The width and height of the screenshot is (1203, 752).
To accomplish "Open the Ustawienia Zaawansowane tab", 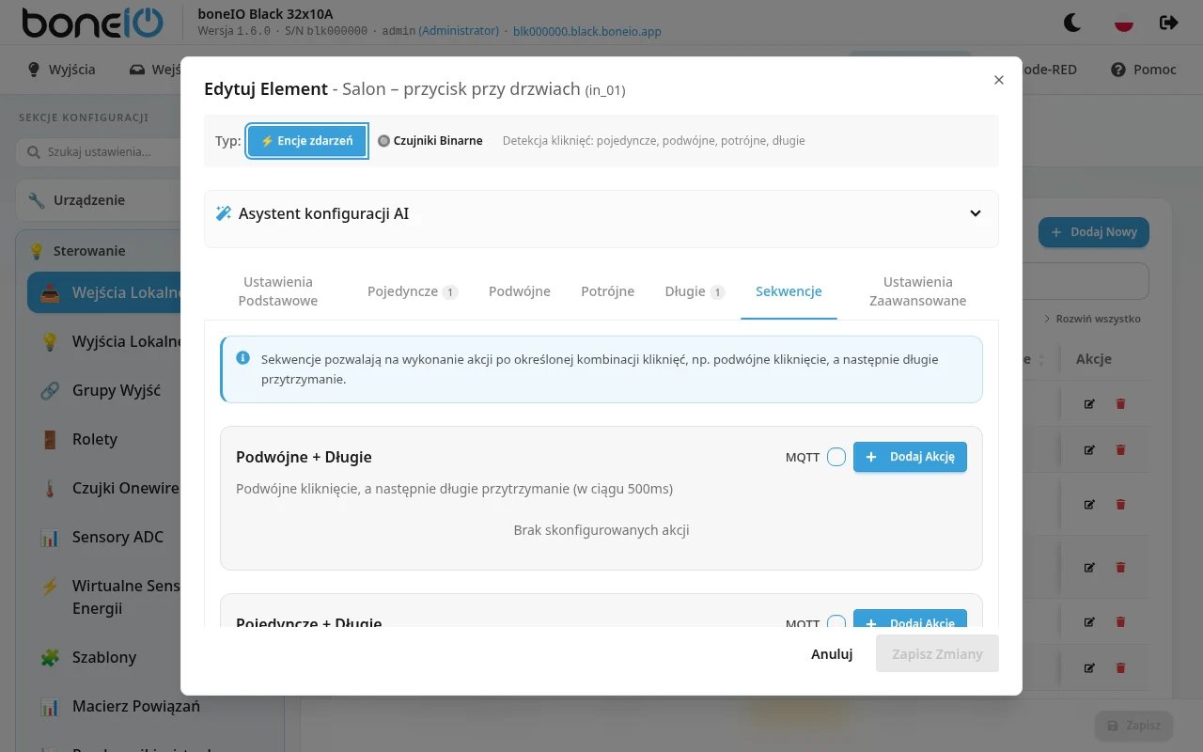I will (918, 291).
